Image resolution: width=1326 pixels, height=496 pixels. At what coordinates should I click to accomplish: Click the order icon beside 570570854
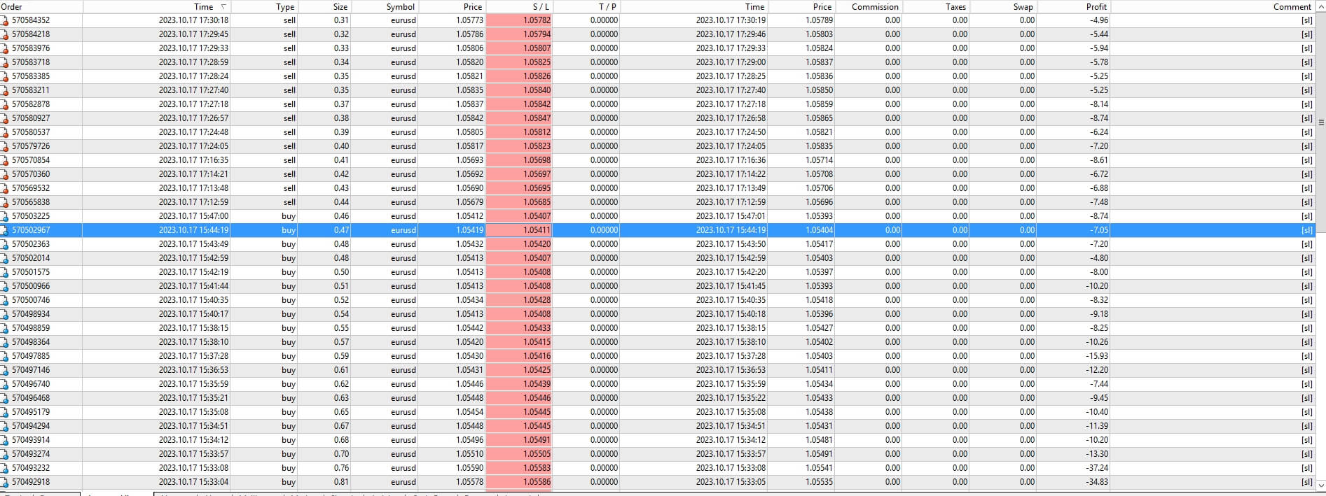coord(5,160)
